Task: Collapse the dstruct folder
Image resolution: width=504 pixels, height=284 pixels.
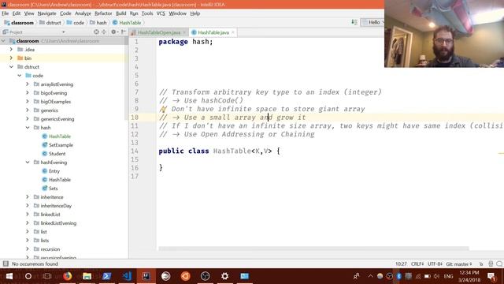Action: pyautogui.click(x=11, y=67)
